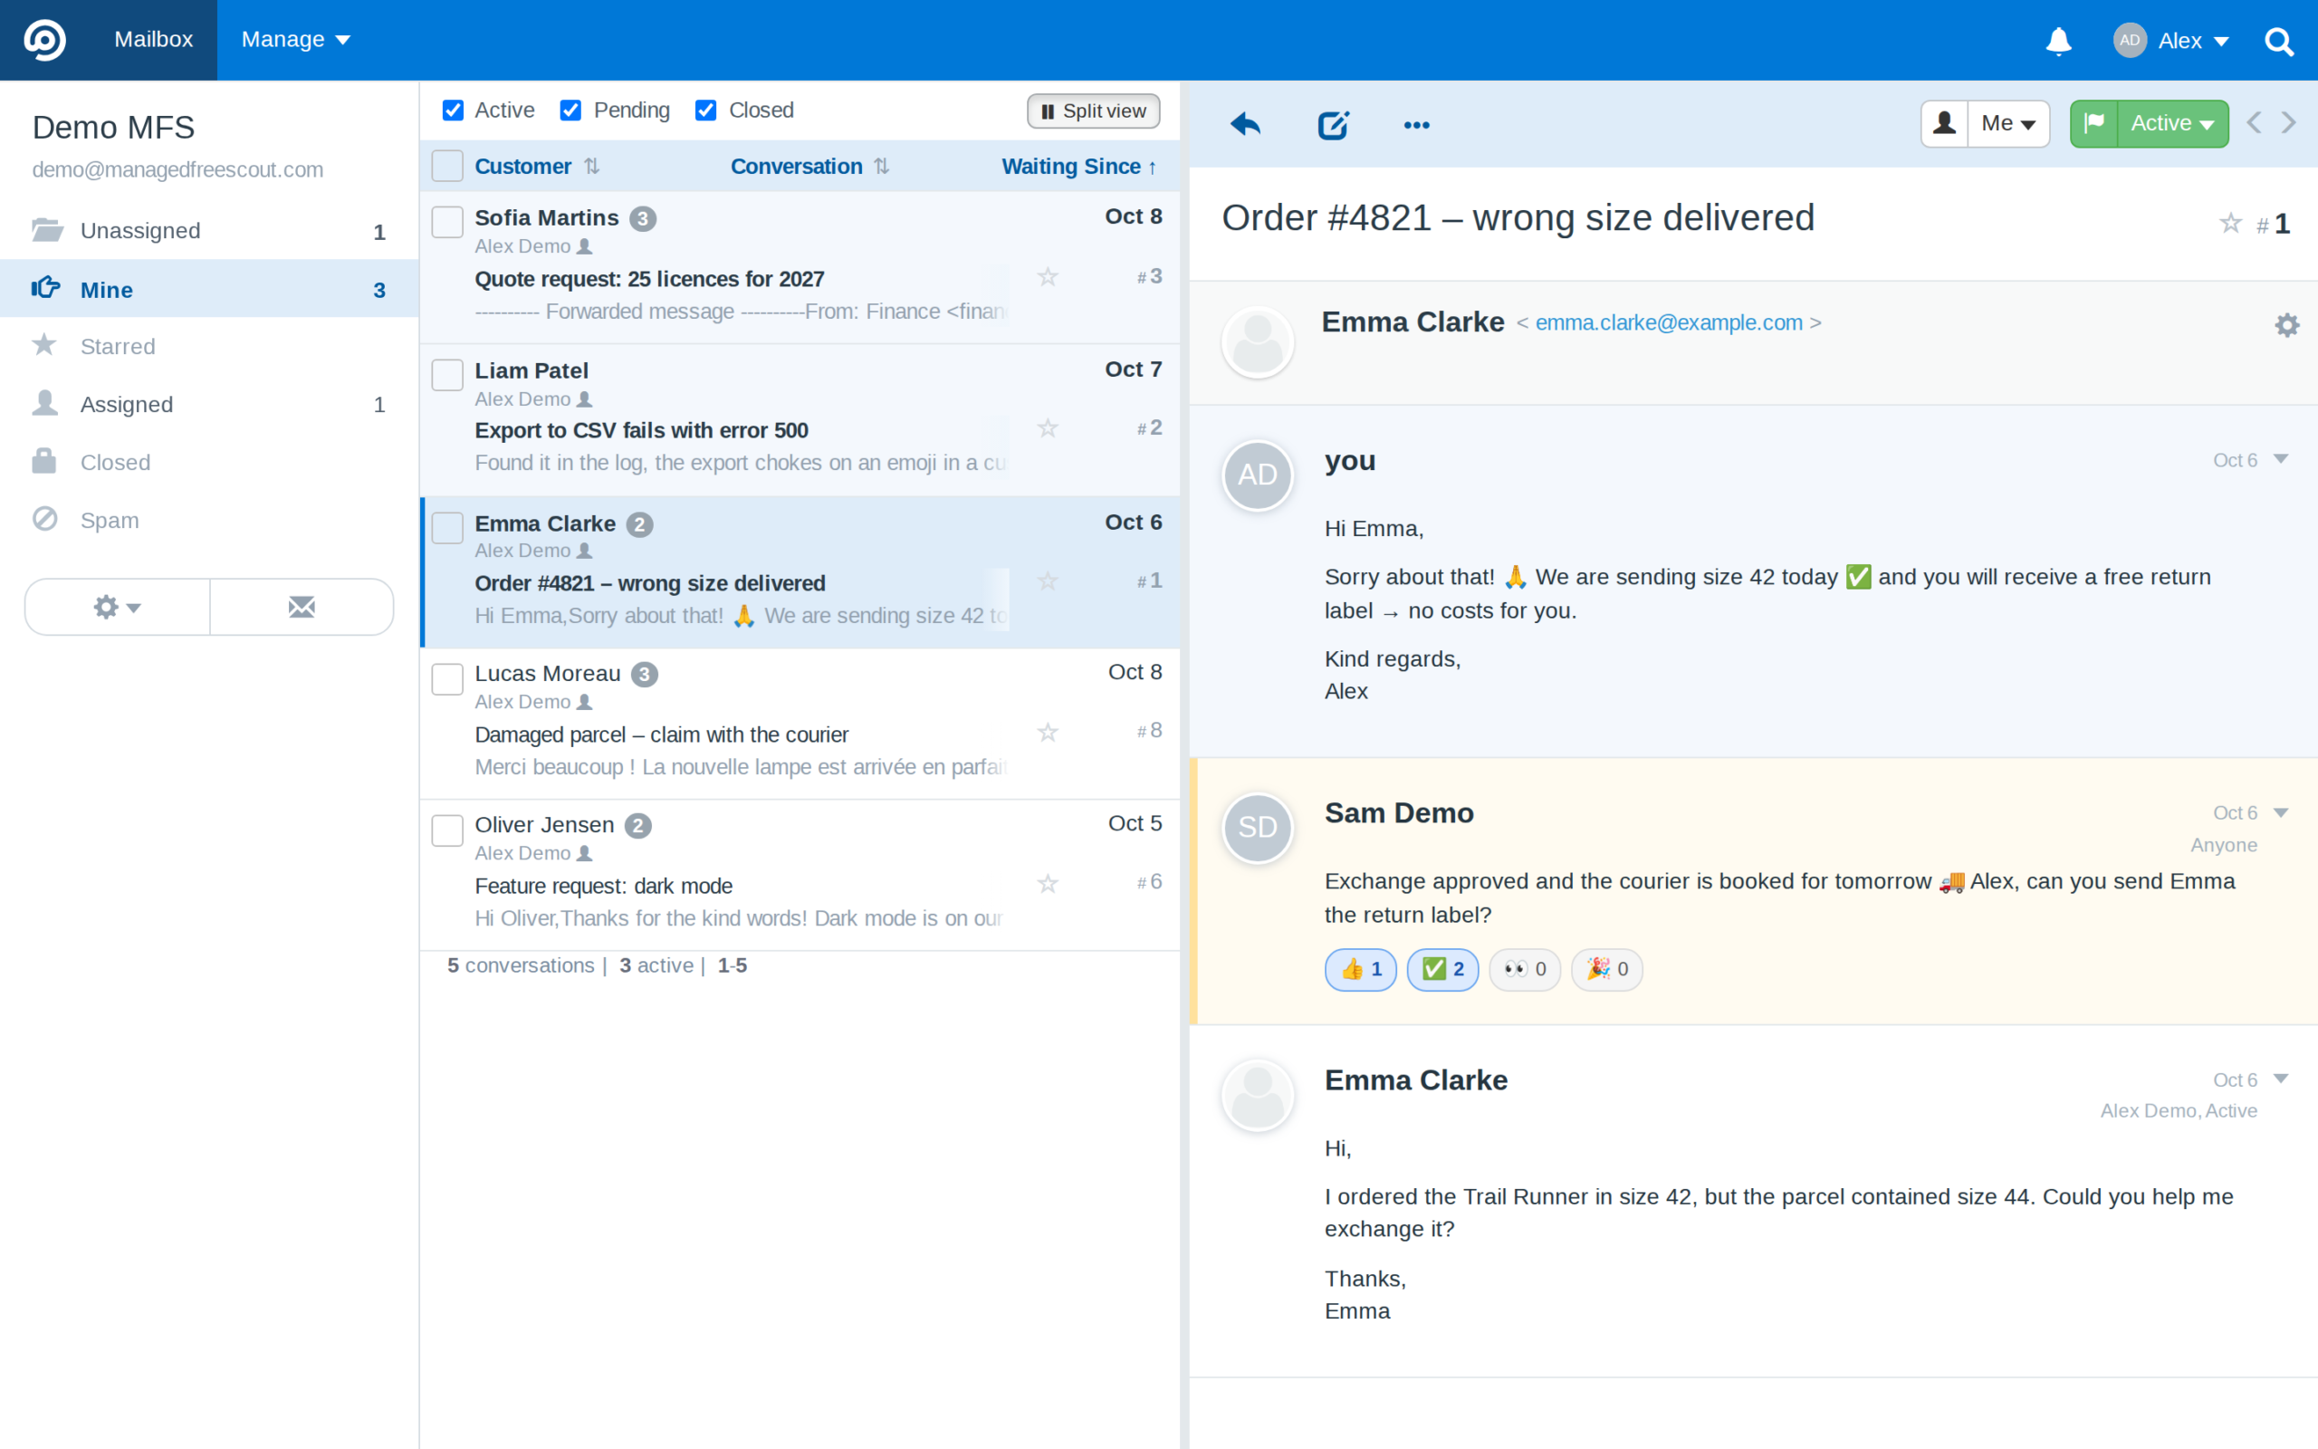This screenshot has width=2318, height=1449.
Task: Select the Liam Patel conversation checkbox
Action: tap(447, 375)
